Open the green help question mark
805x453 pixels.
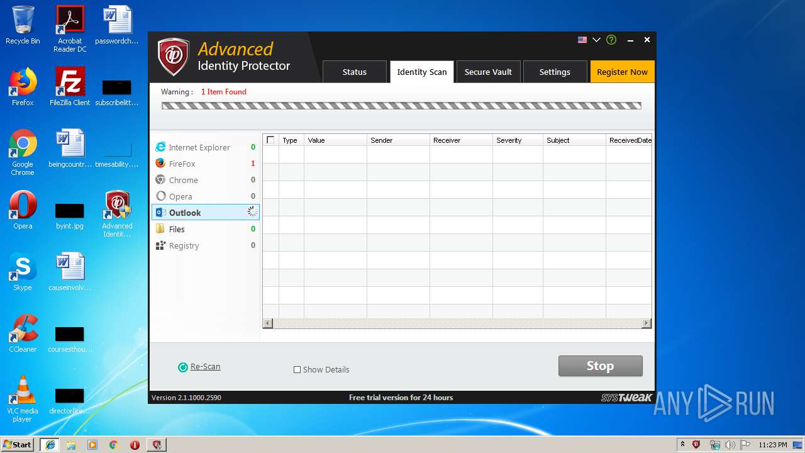[x=611, y=40]
